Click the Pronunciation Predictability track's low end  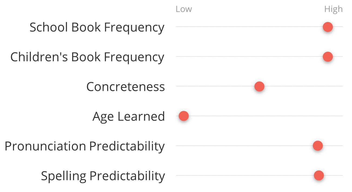click(x=177, y=146)
